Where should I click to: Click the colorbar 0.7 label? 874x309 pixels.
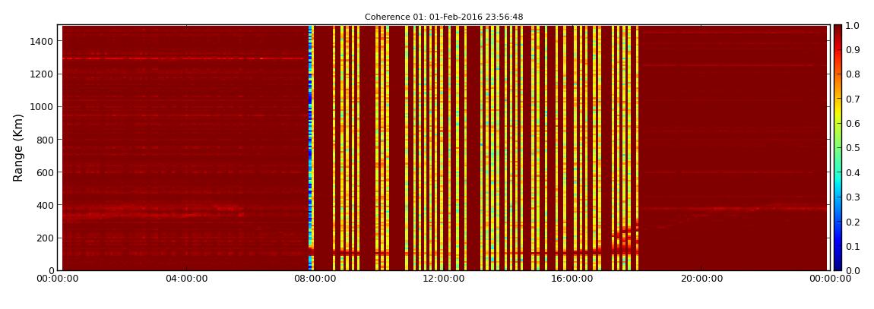(853, 99)
